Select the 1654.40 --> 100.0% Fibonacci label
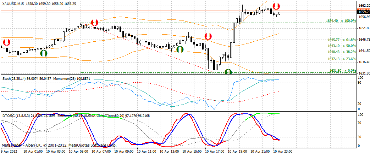Viewport: 370px width, 154px height. point(341,21)
